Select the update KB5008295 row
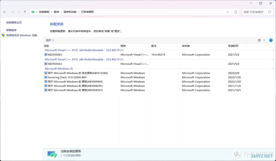276x161 pixels. point(144,86)
